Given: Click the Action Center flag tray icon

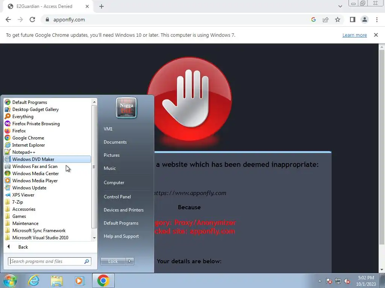Looking at the screenshot, I should tap(329, 281).
